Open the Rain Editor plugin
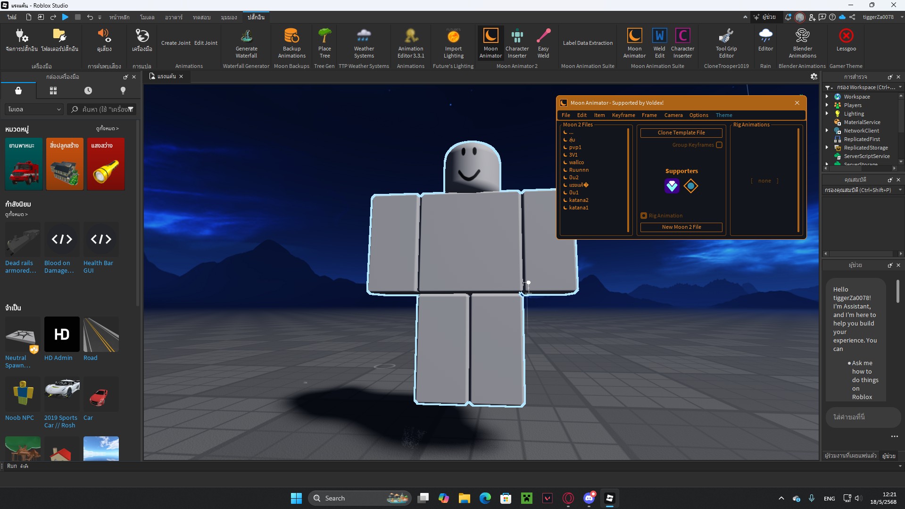Screen dimensions: 905x509 pos(765,40)
